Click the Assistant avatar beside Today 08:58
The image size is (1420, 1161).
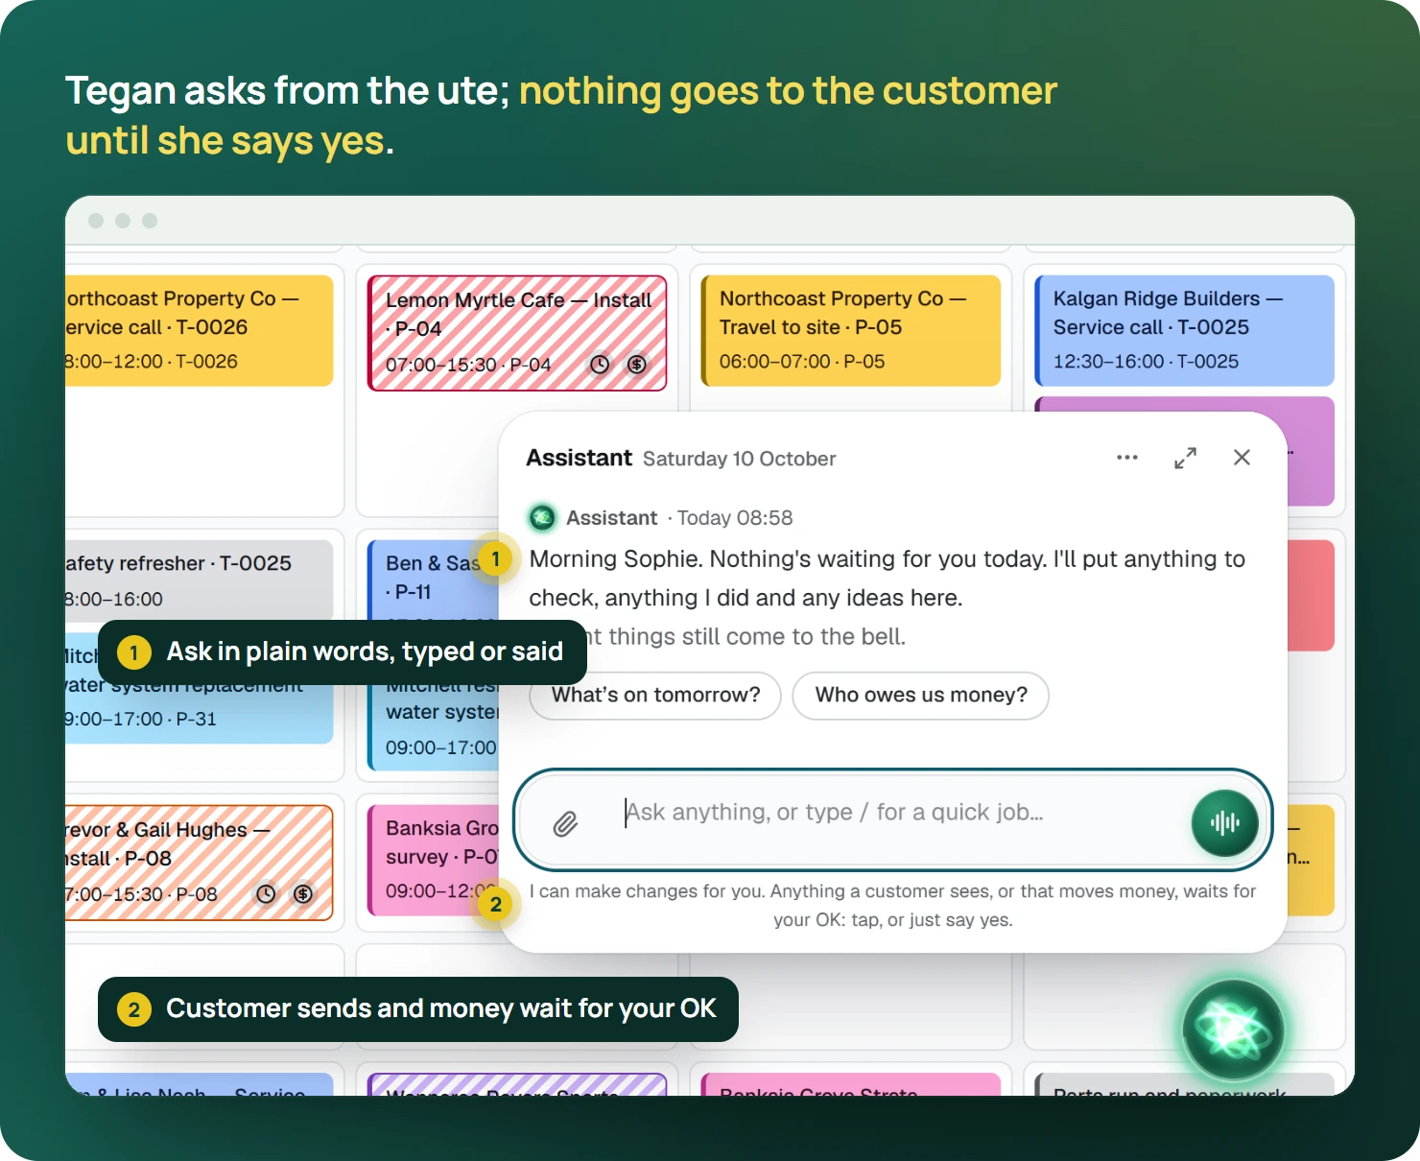[542, 518]
